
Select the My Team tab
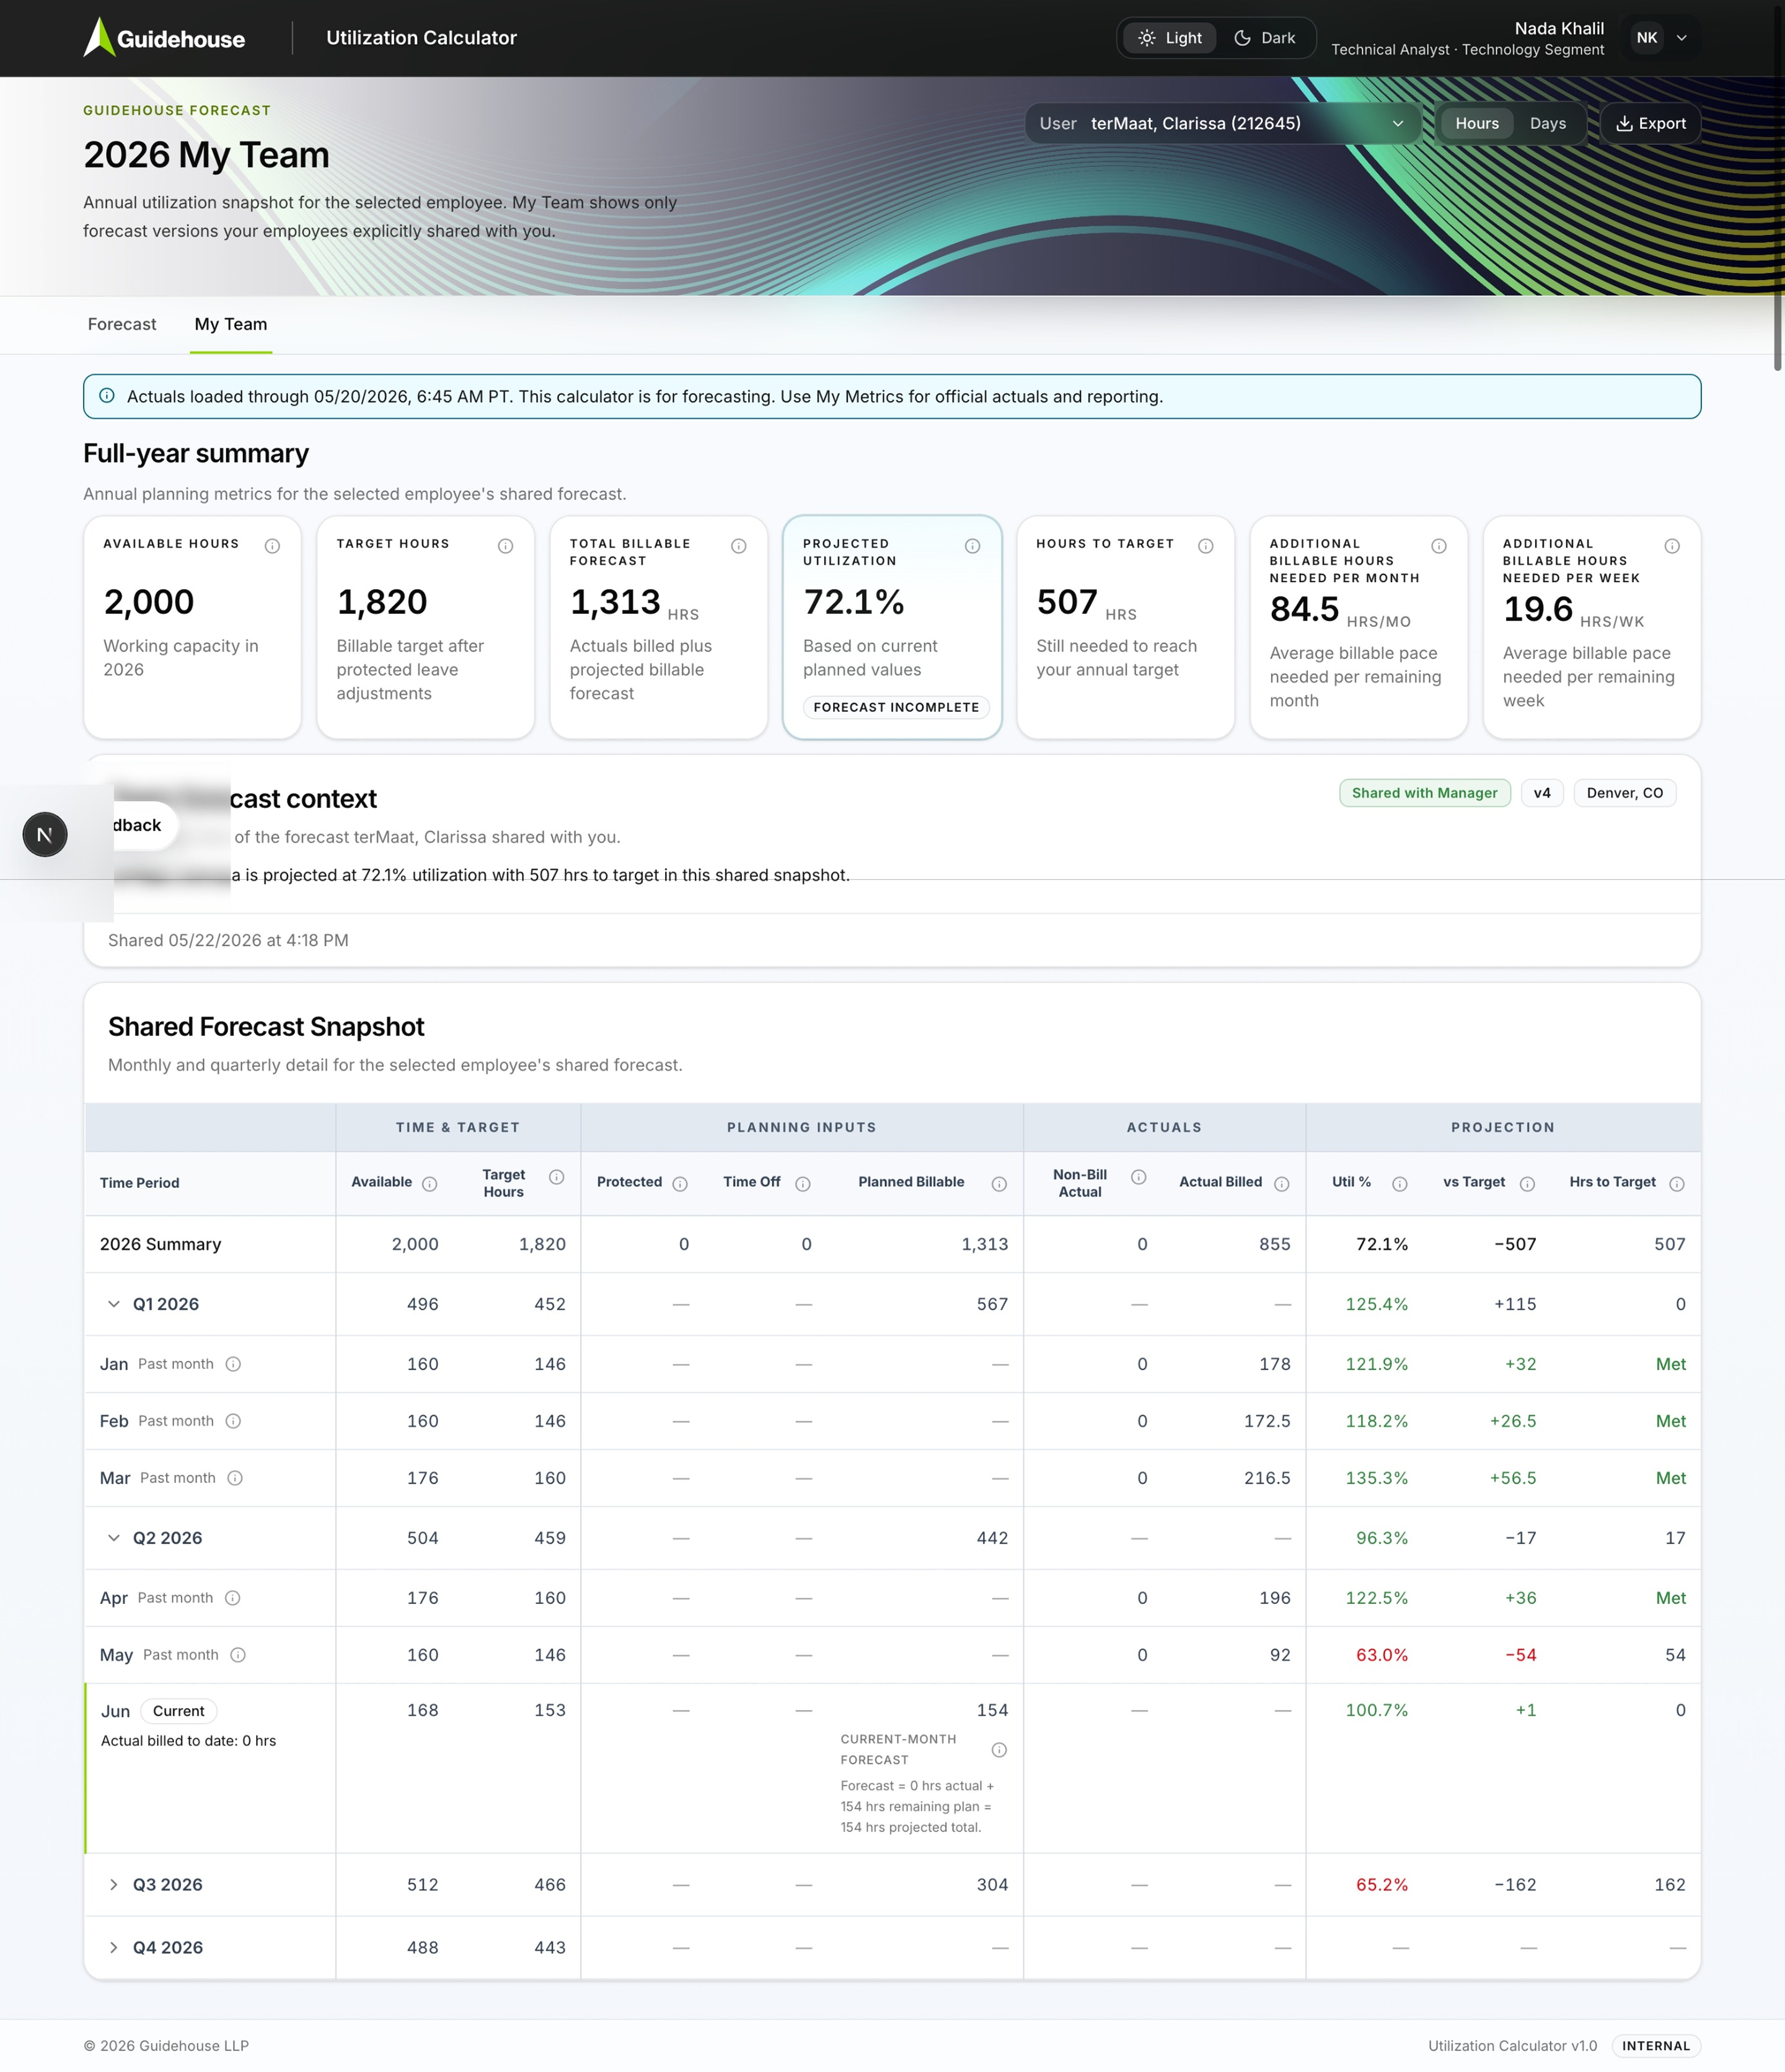[x=231, y=324]
